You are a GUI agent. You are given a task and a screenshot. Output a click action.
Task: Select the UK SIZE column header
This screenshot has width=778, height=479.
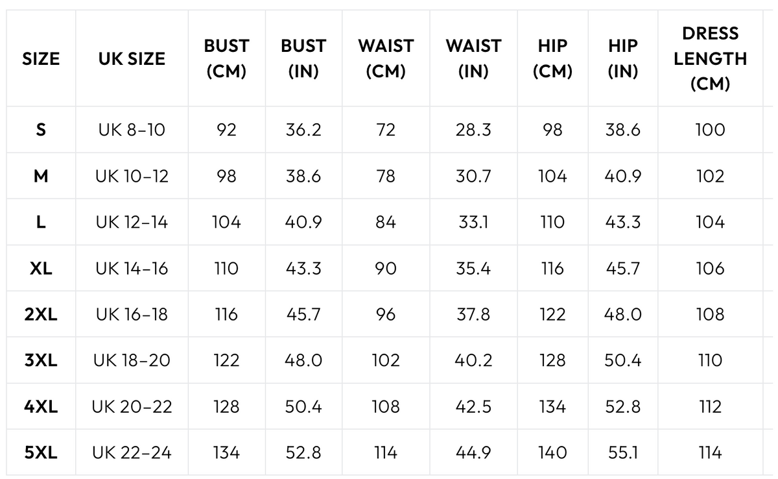132,59
